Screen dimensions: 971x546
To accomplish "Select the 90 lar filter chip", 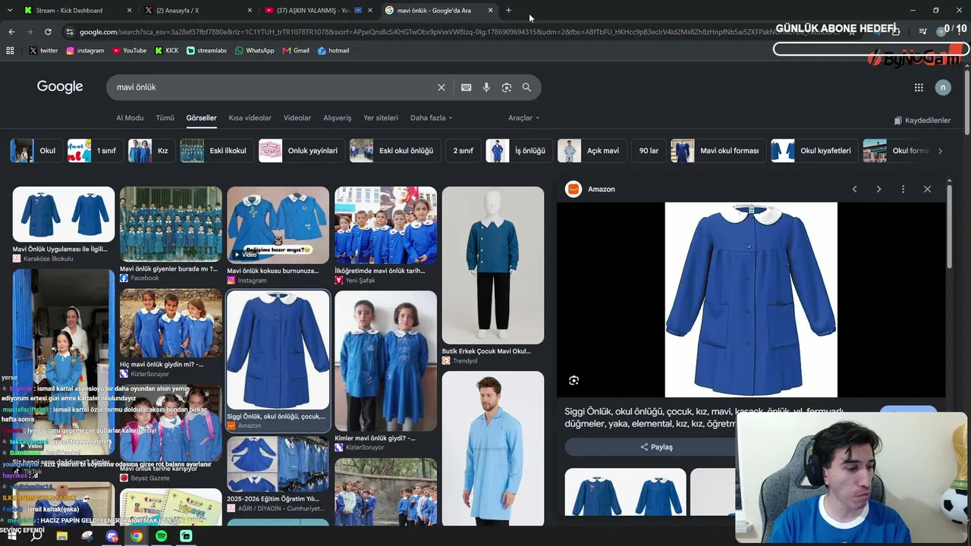I will pos(649,151).
